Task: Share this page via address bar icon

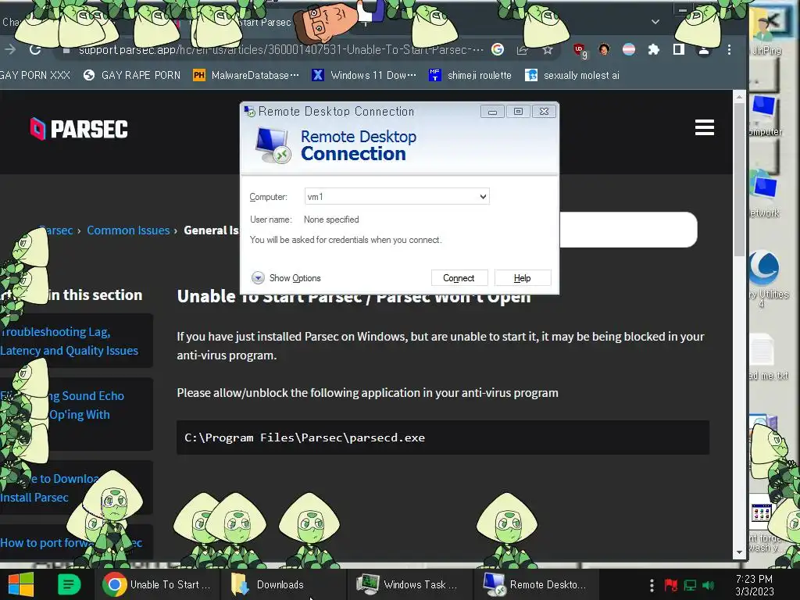Action: tap(523, 50)
